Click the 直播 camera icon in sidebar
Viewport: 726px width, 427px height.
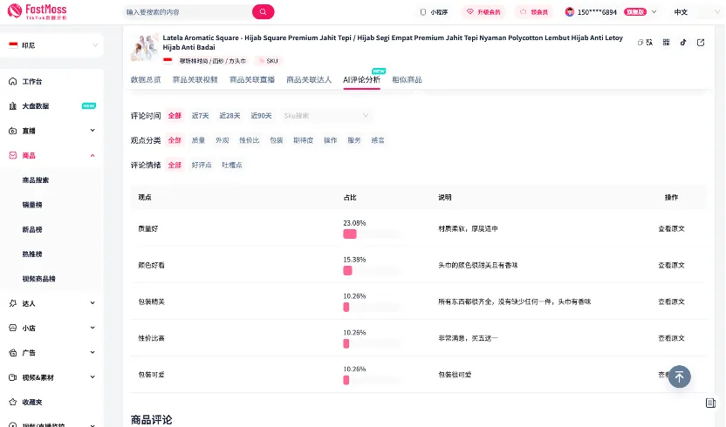13,131
